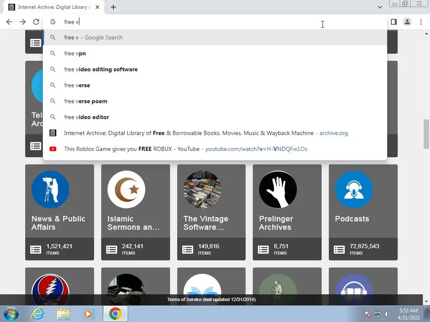Viewport: 430px width, 322px height.
Task: Click the scrollbar down arrow
Action: 426,301
